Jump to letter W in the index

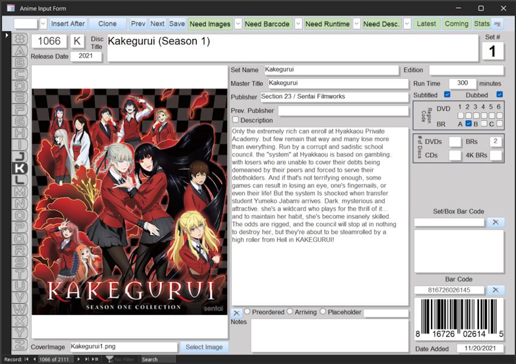[x=19, y=310]
